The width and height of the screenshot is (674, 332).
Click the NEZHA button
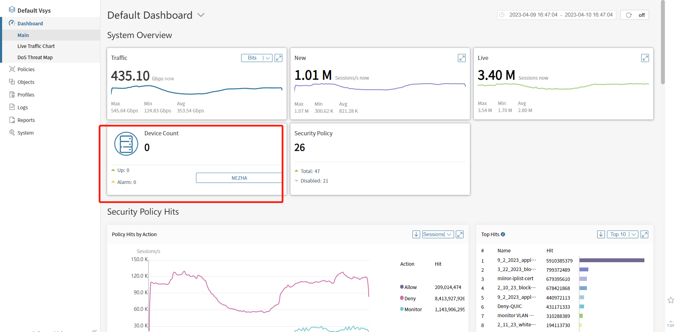(239, 178)
